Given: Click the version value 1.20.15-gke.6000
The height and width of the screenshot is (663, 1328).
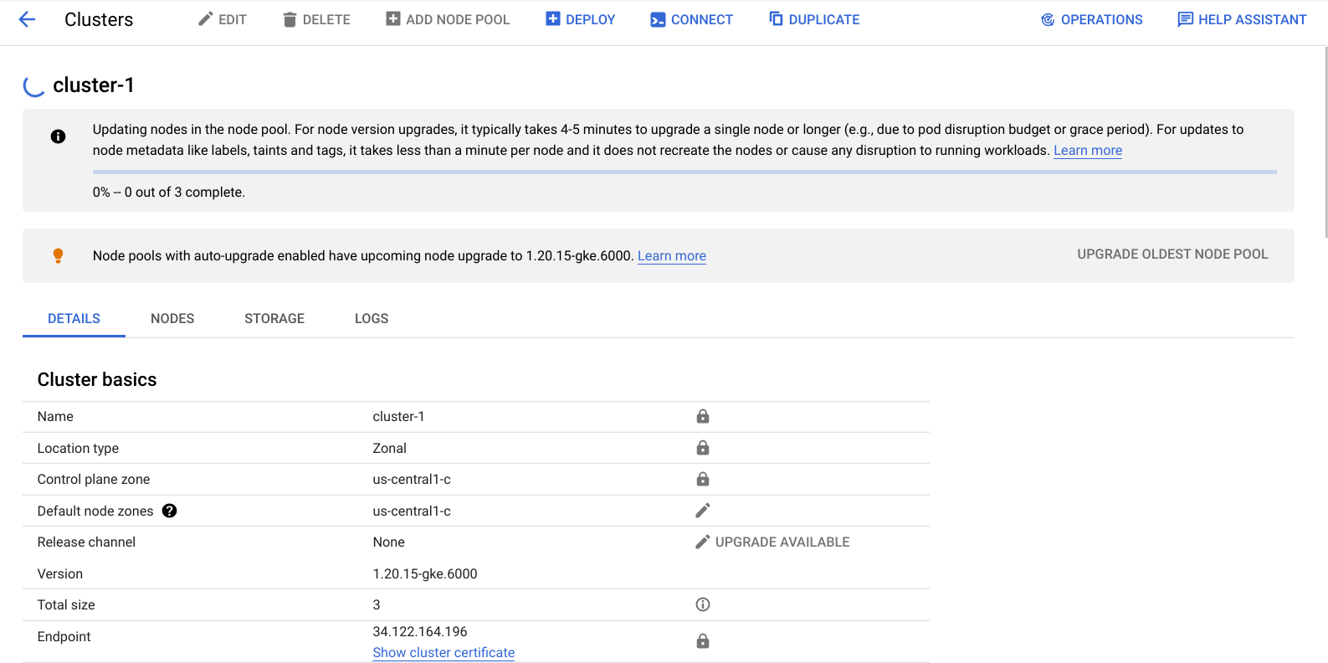Looking at the screenshot, I should tap(425, 574).
